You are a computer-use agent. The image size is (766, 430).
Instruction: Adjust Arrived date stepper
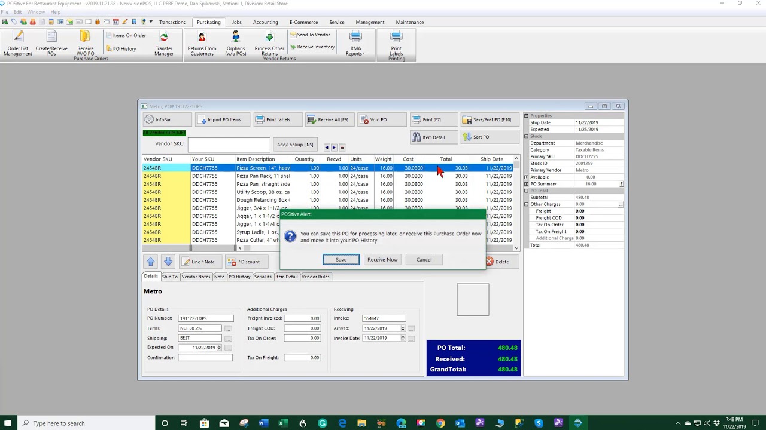point(403,328)
